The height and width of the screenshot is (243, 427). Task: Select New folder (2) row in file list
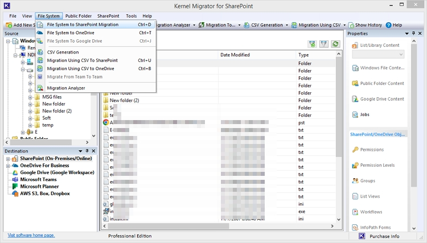[x=219, y=100]
